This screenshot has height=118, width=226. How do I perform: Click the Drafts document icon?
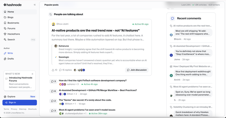coord(5,59)
